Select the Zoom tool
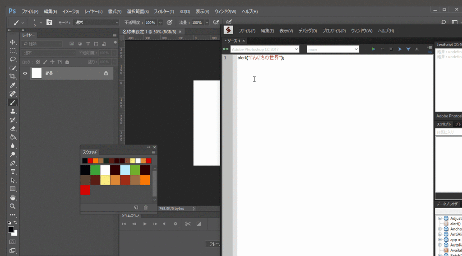Viewport: 462px width, 256px height. pyautogui.click(x=13, y=206)
